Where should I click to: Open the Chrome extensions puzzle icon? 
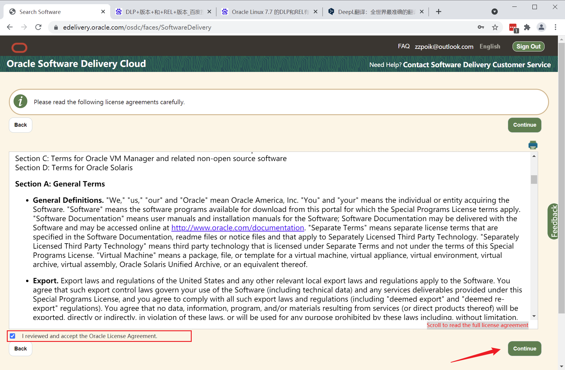click(527, 27)
